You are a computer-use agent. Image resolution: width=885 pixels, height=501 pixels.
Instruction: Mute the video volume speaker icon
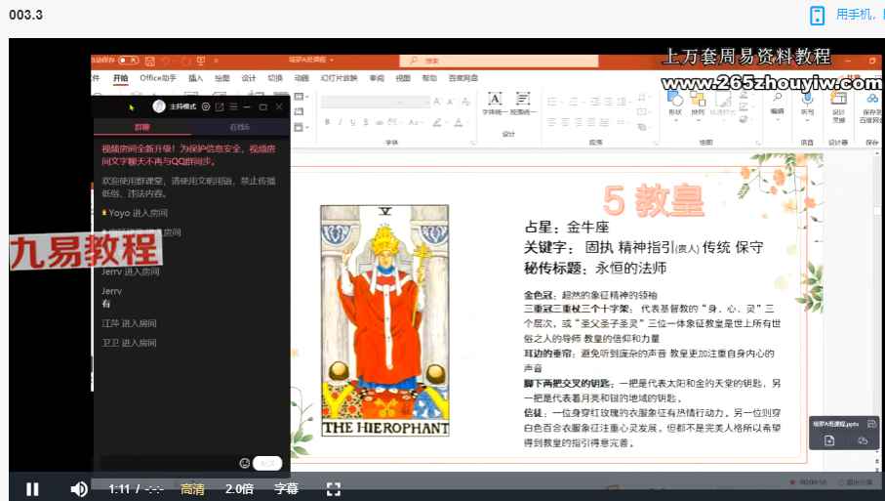[x=79, y=488]
